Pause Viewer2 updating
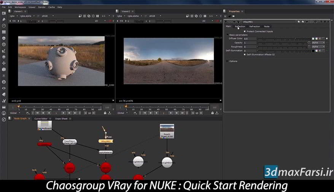 [205, 16]
